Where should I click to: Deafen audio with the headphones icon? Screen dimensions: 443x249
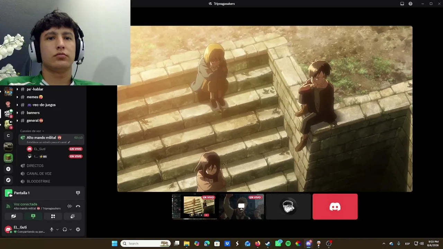[65, 229]
